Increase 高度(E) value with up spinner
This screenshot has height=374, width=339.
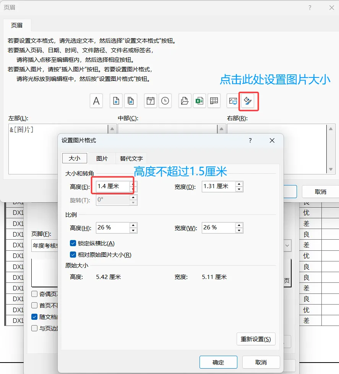tap(133, 184)
